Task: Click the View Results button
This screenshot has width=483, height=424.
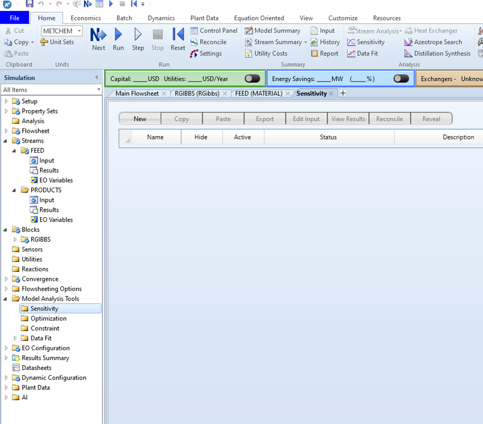Action: pos(348,119)
